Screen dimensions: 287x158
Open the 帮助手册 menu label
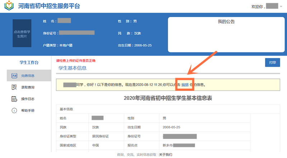point(28,111)
